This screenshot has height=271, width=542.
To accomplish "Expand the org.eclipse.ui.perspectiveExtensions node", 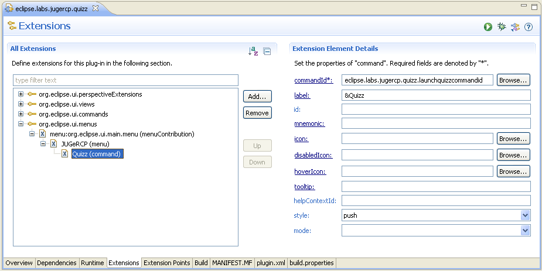I will click(x=21, y=94).
